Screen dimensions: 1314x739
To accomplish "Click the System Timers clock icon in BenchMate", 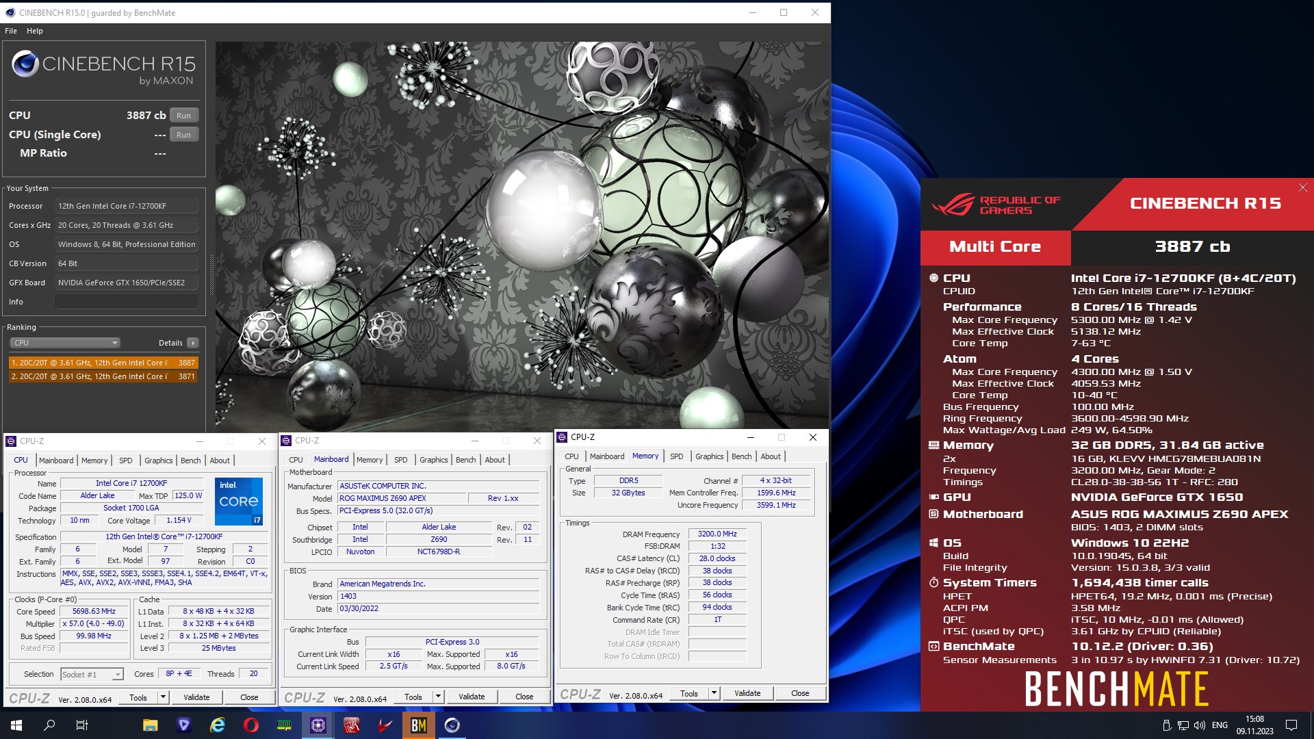I will pyautogui.click(x=933, y=582).
